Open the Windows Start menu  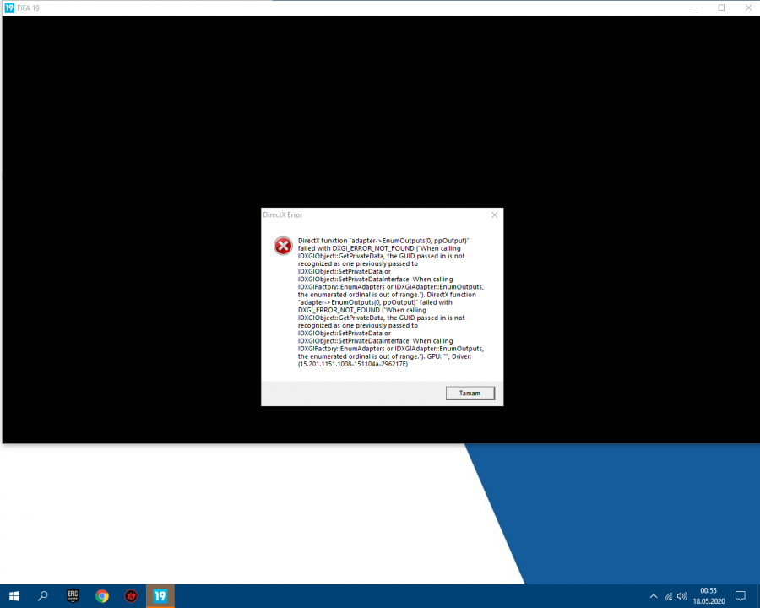14,596
